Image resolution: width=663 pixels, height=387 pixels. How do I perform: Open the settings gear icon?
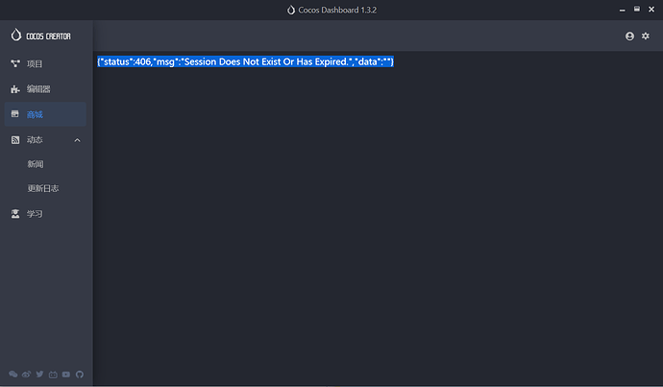point(646,36)
